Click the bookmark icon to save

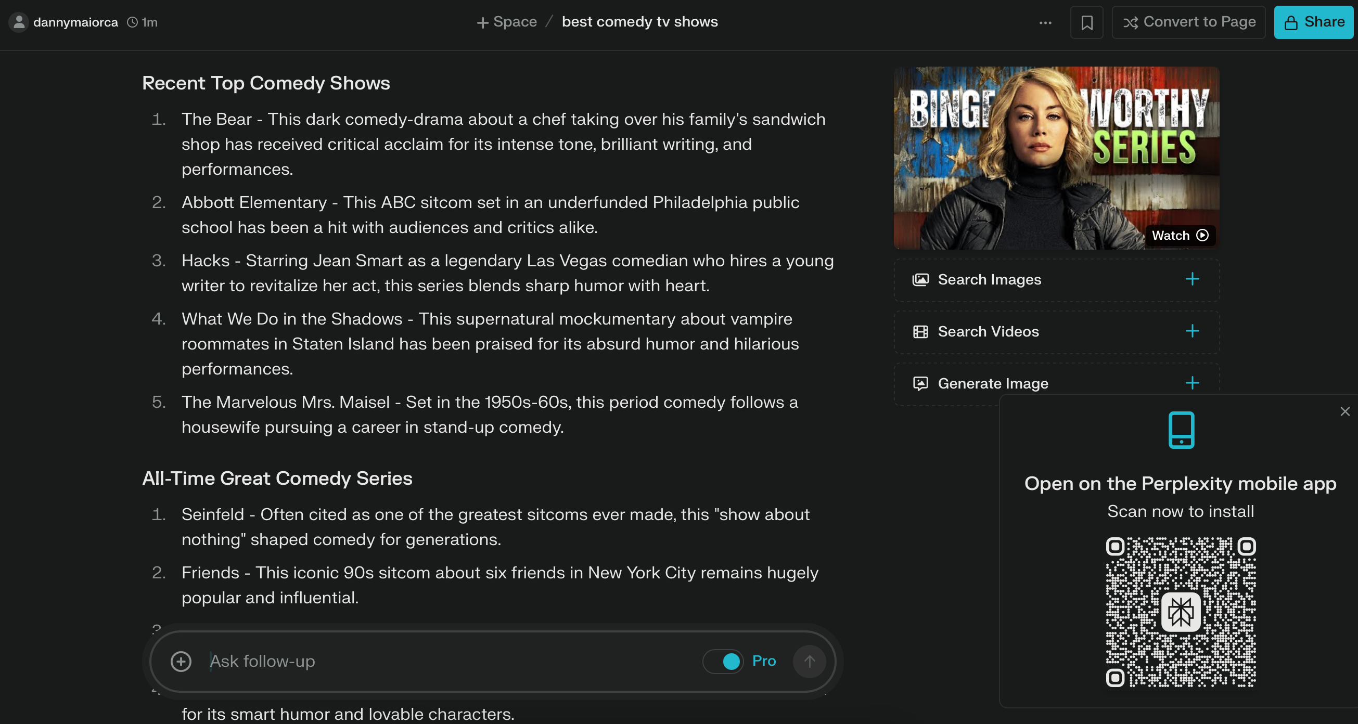click(1087, 21)
